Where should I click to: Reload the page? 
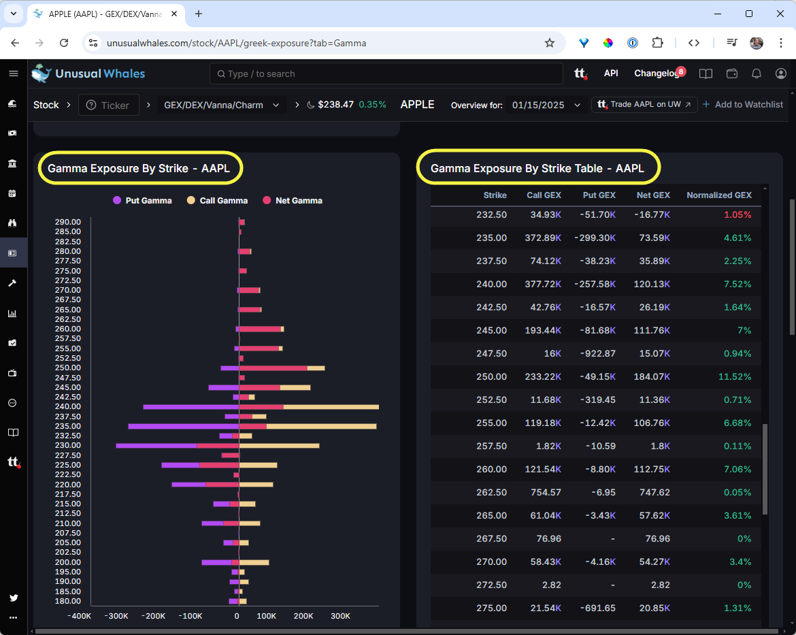(x=64, y=43)
